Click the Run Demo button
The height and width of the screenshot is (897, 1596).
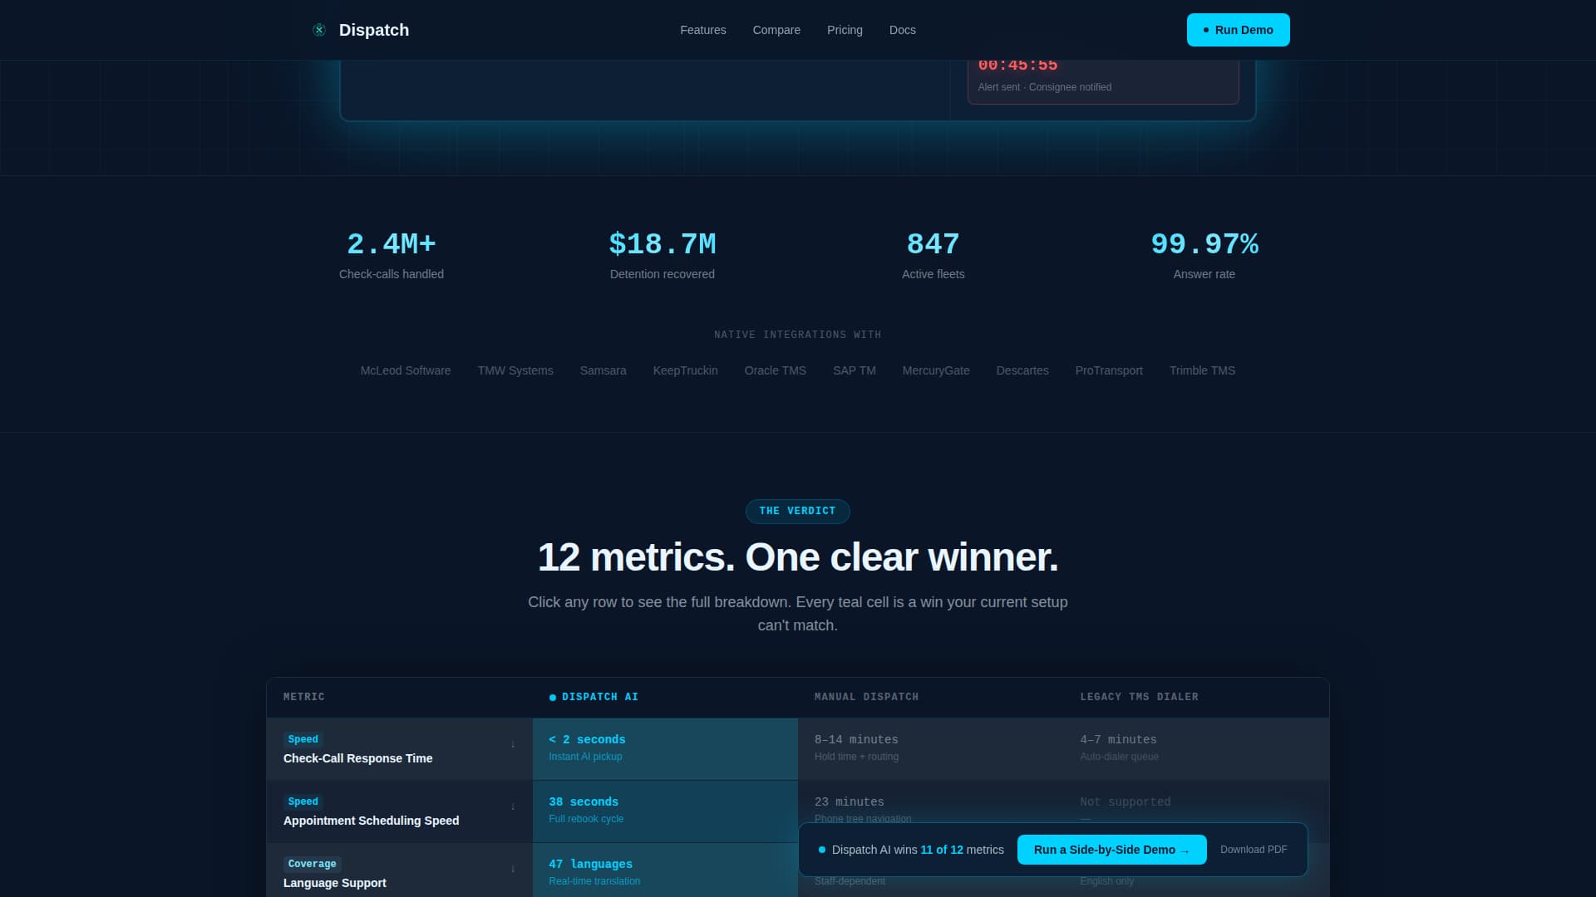[x=1238, y=30]
